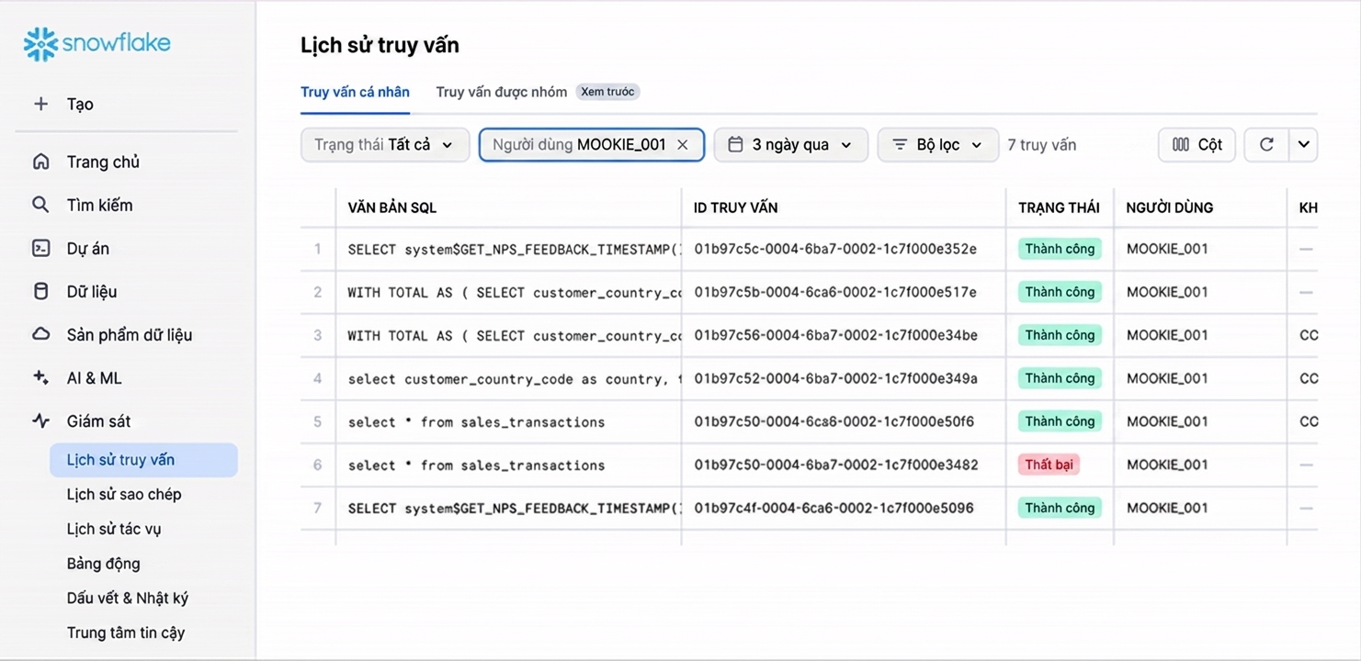Select Lịch sử sao chép submenu item
This screenshot has height=661, width=1361.
[x=124, y=494]
